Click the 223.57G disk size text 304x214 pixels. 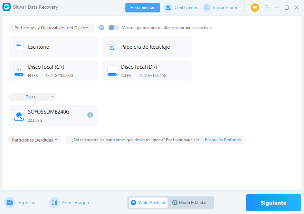click(x=35, y=120)
